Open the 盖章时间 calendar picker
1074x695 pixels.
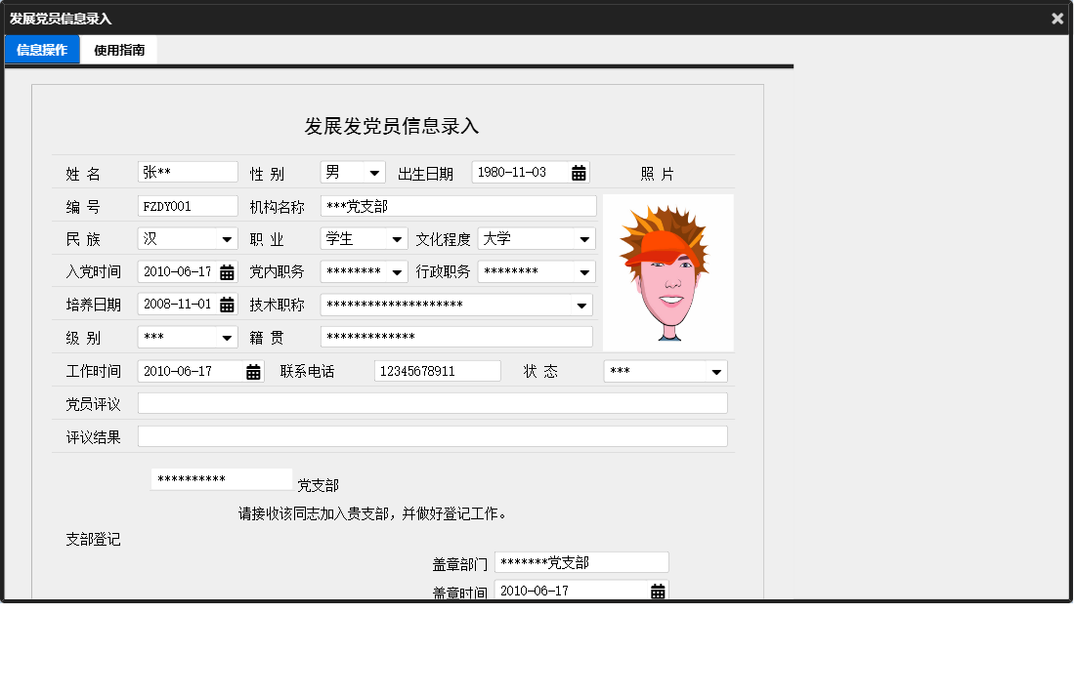click(657, 590)
